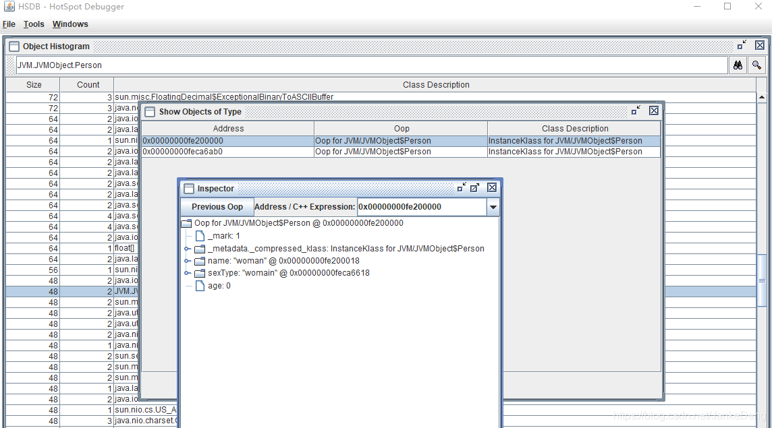Click the histogram vertical scrollbar thumb
Image resolution: width=772 pixels, height=428 pixels.
762,281
